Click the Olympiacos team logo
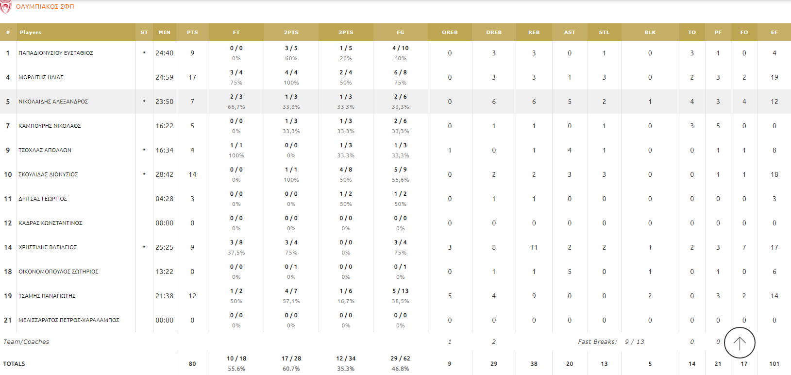The height and width of the screenshot is (375, 791). [5, 6]
